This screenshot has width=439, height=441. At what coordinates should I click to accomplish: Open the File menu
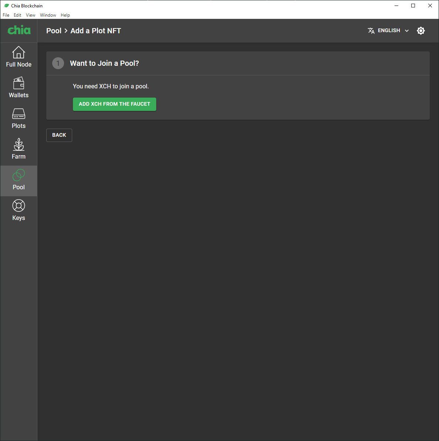(x=6, y=15)
